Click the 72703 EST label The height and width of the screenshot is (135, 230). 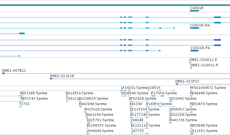click(x=24, y=104)
